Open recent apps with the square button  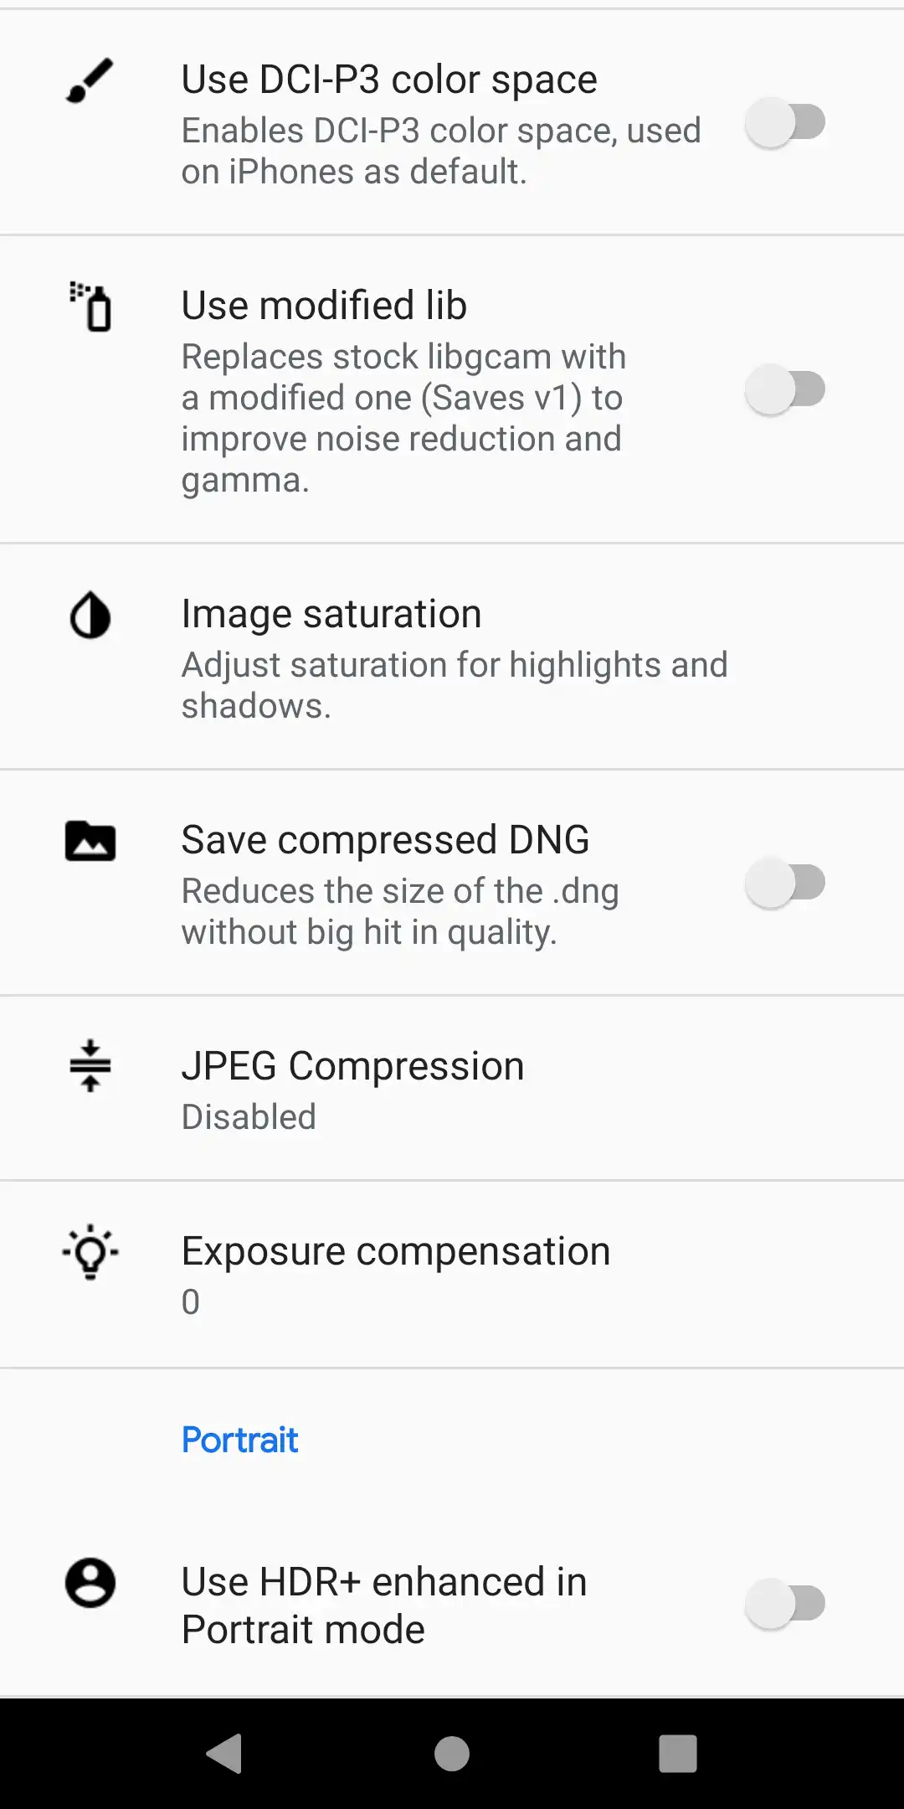click(x=678, y=1754)
